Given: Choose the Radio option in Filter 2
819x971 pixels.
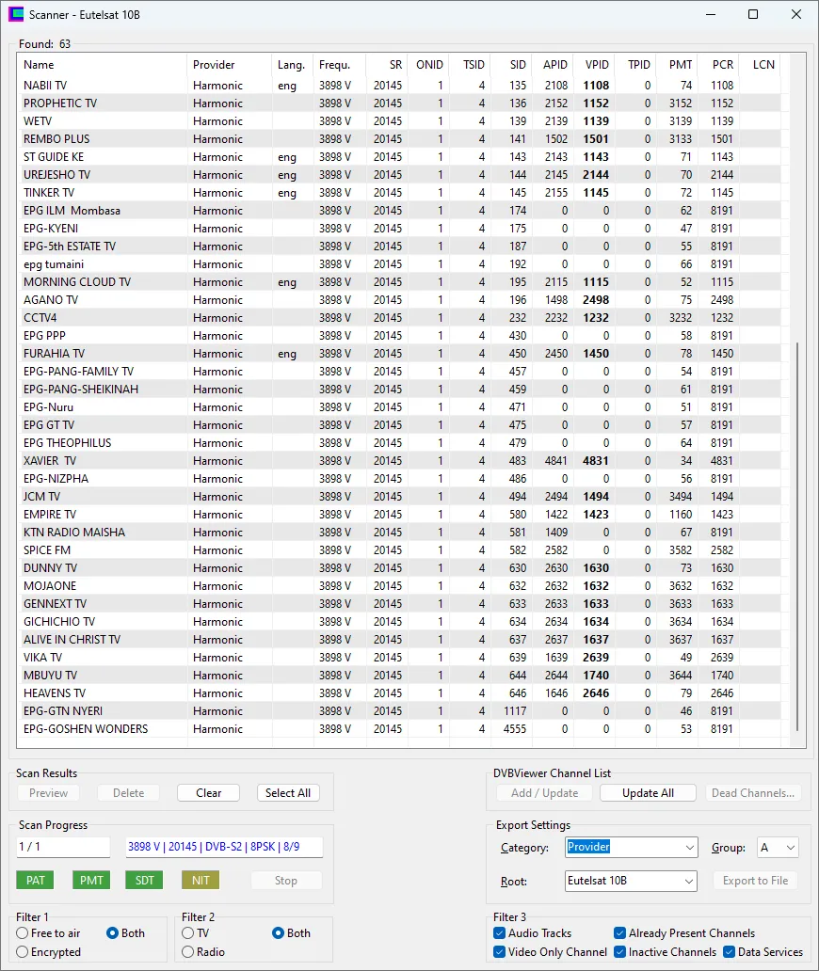Looking at the screenshot, I should (188, 952).
